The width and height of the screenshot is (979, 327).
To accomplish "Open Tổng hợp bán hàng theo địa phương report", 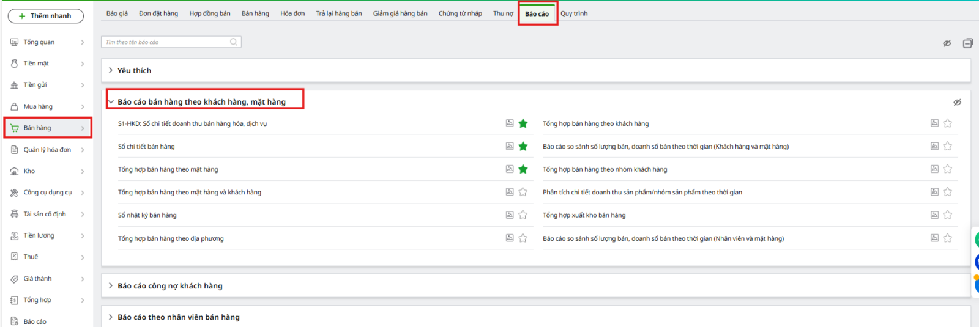I will pyautogui.click(x=171, y=238).
